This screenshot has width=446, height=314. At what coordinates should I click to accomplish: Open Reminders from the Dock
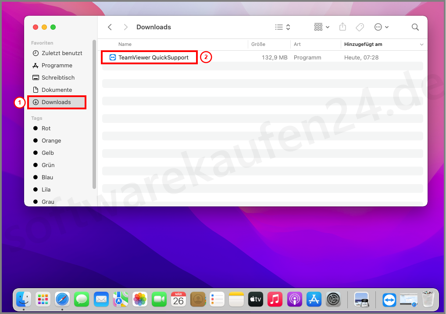[x=218, y=299]
